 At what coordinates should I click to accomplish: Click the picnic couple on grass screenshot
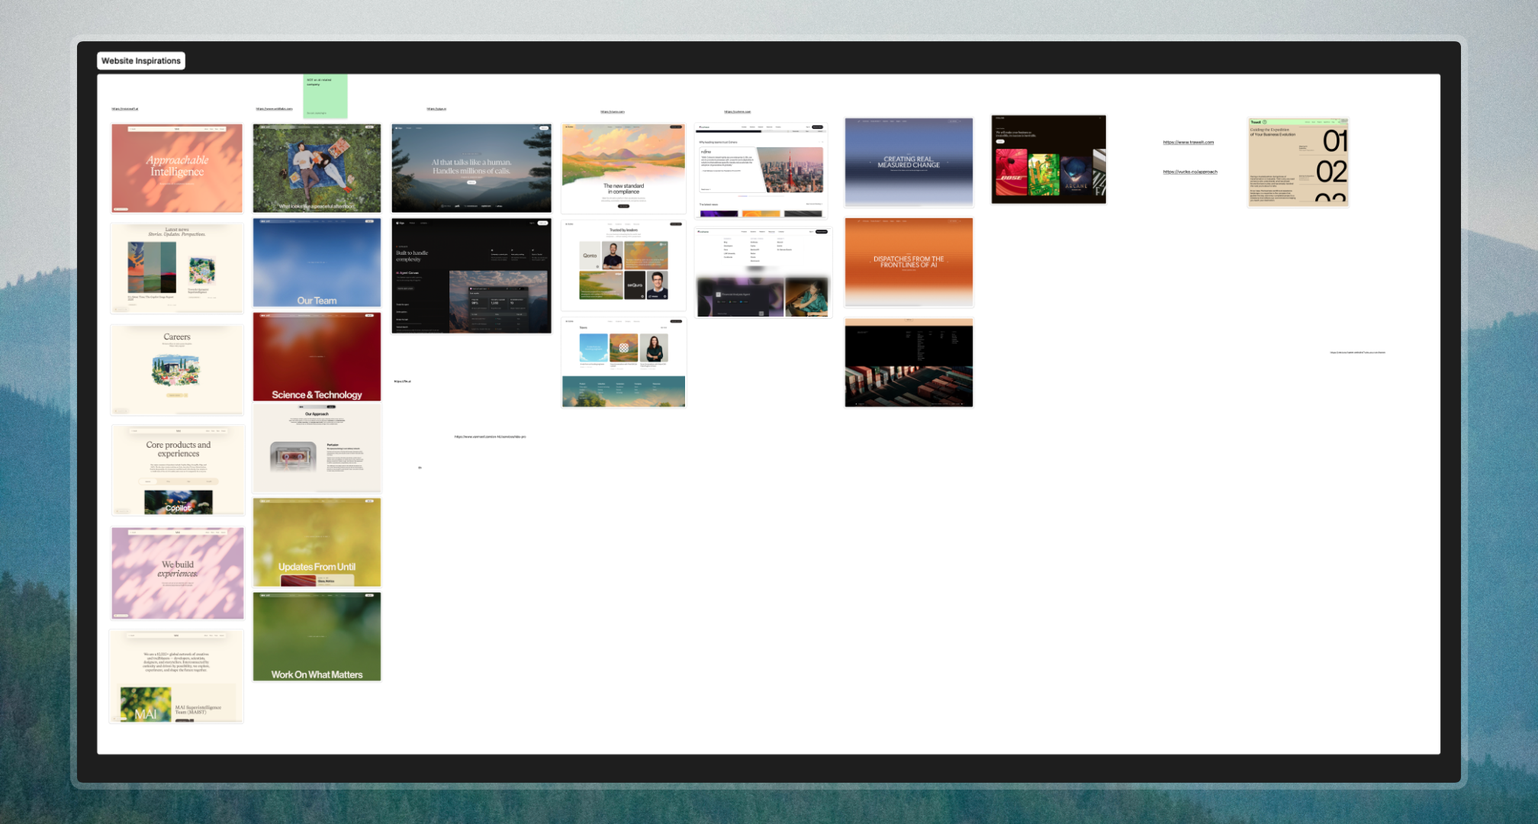(x=317, y=169)
